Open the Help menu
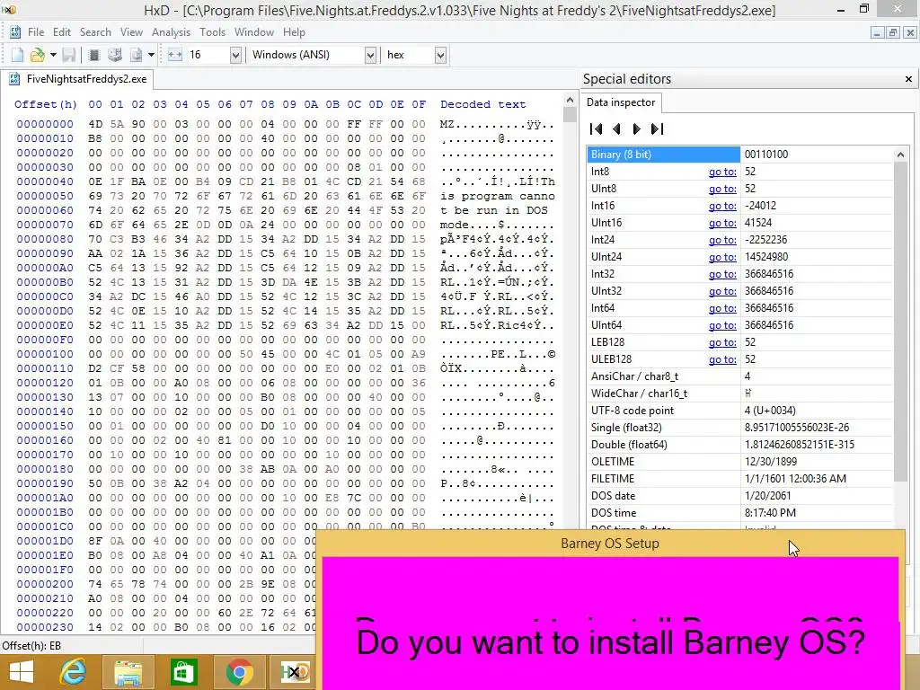Image resolution: width=920 pixels, height=690 pixels. point(294,32)
